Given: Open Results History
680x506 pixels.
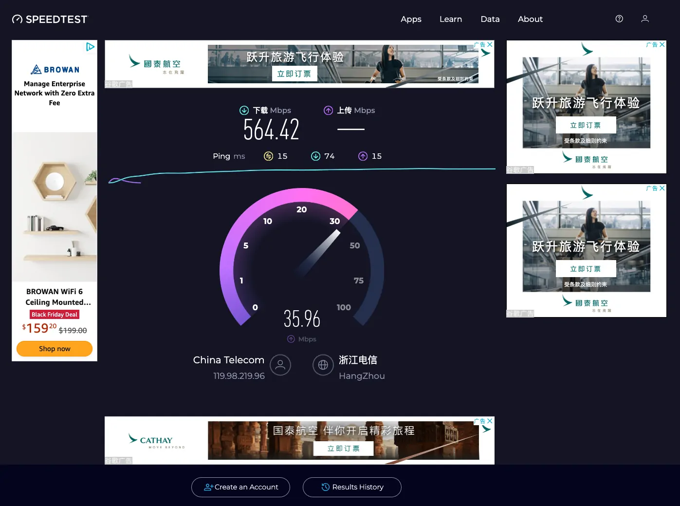Looking at the screenshot, I should pyautogui.click(x=352, y=487).
